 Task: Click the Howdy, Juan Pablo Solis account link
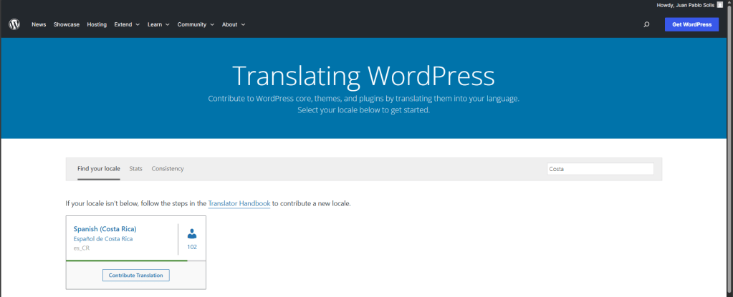pos(685,5)
